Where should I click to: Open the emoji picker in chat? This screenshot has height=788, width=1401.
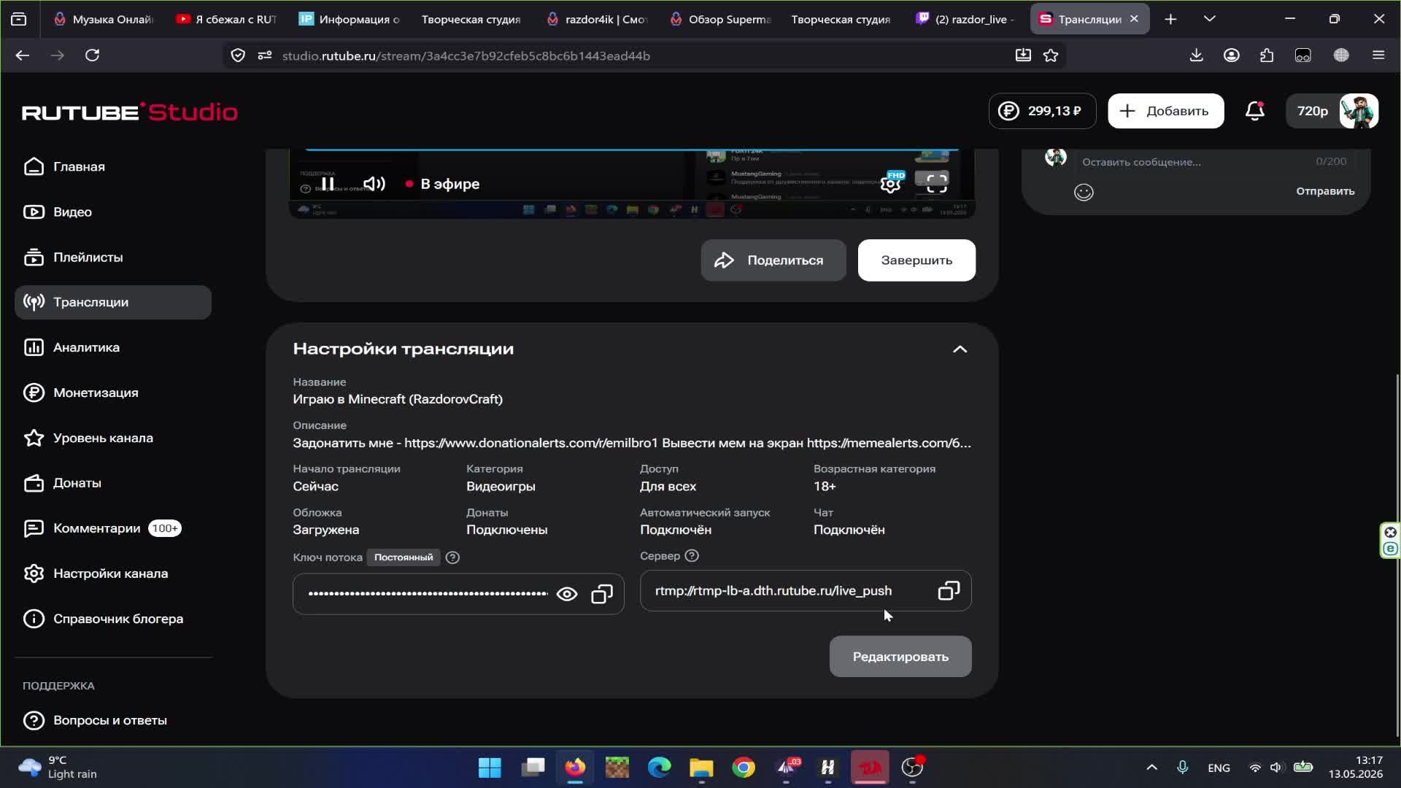click(1084, 192)
